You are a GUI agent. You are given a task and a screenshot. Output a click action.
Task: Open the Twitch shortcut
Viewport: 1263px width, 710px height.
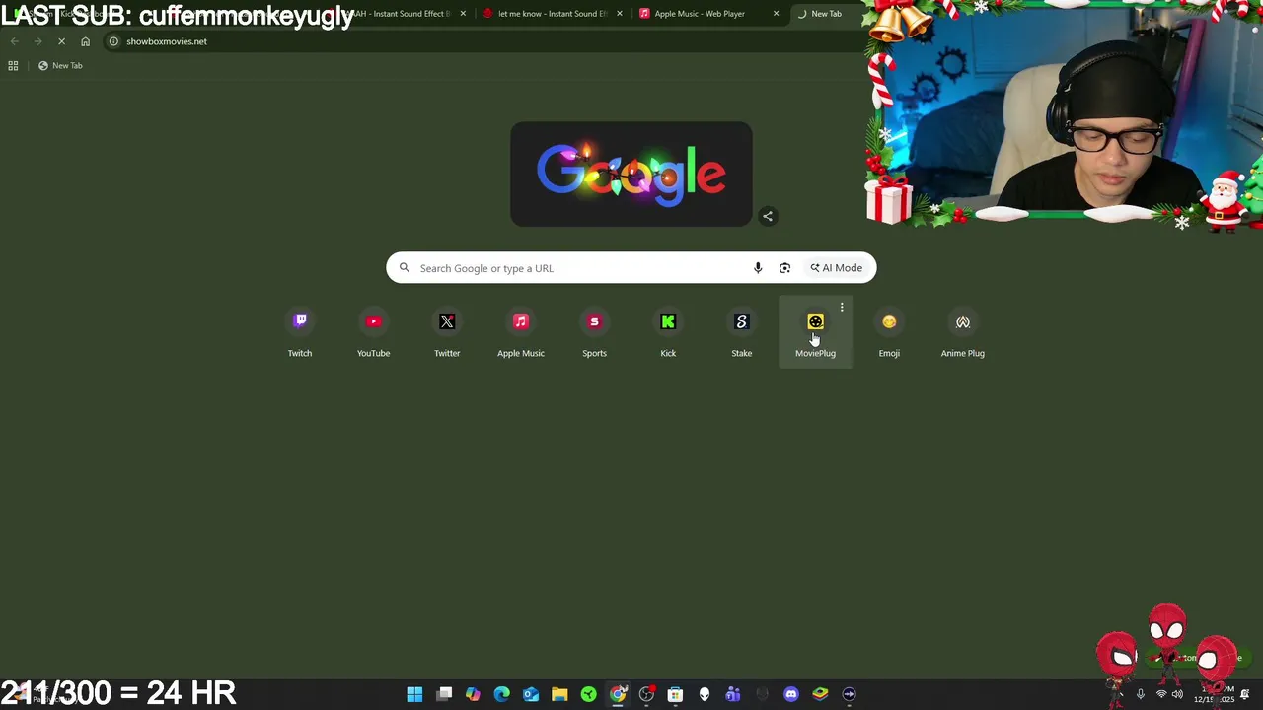(300, 333)
